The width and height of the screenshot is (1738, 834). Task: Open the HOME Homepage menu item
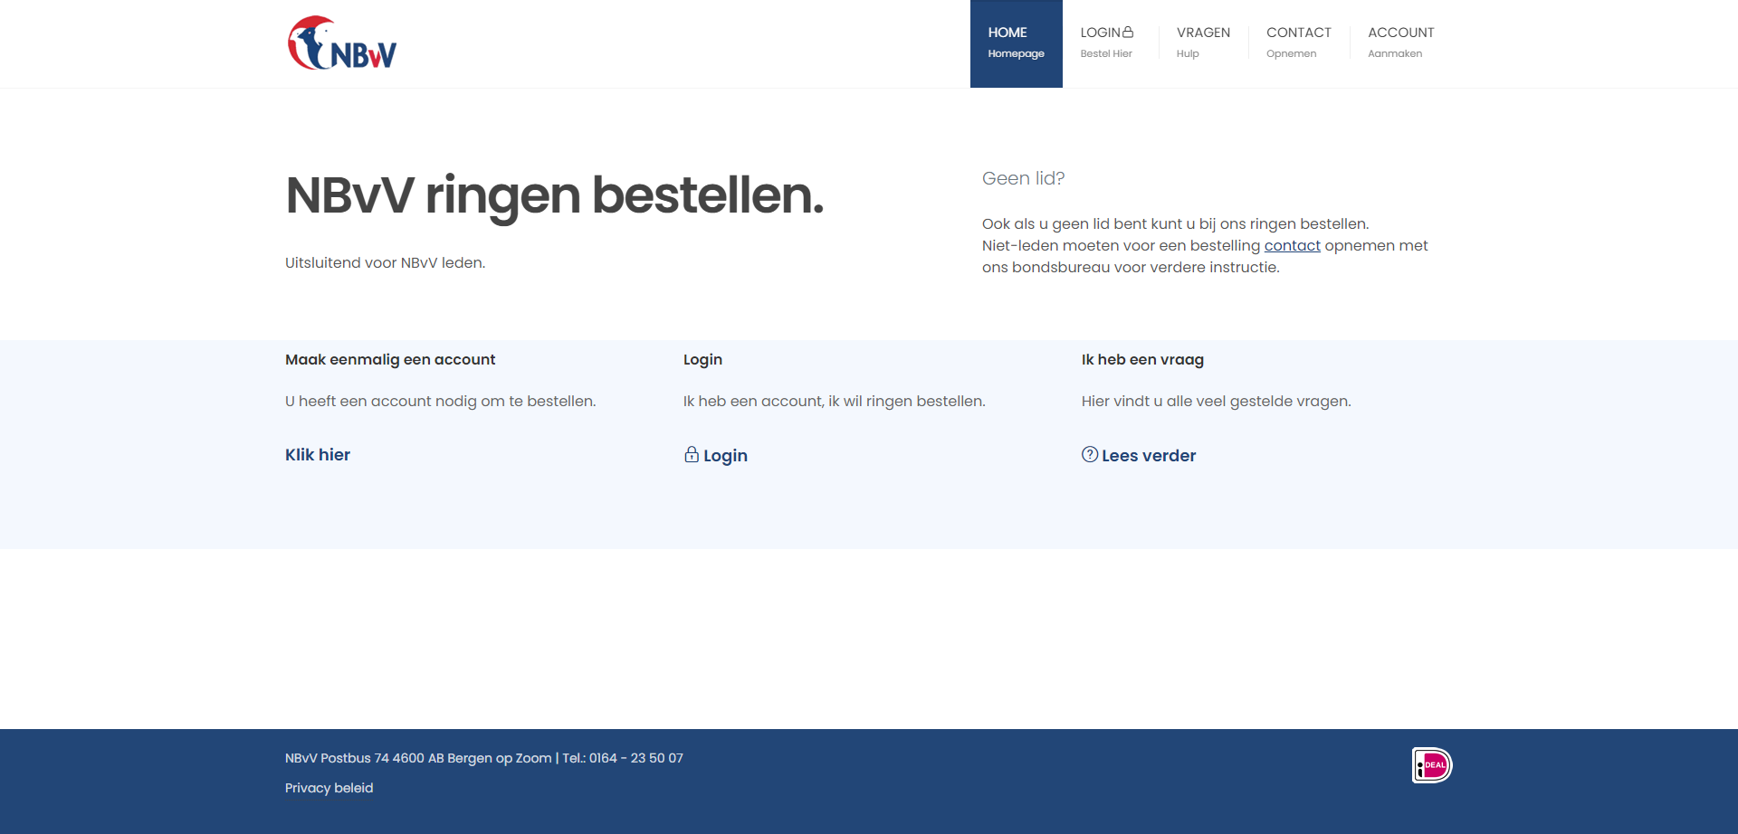click(x=1016, y=43)
